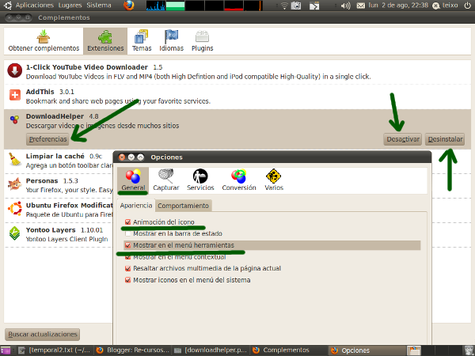This screenshot has height=356, width=475.
Task: Click Buscar actualizaciones button
Action: pos(43,334)
